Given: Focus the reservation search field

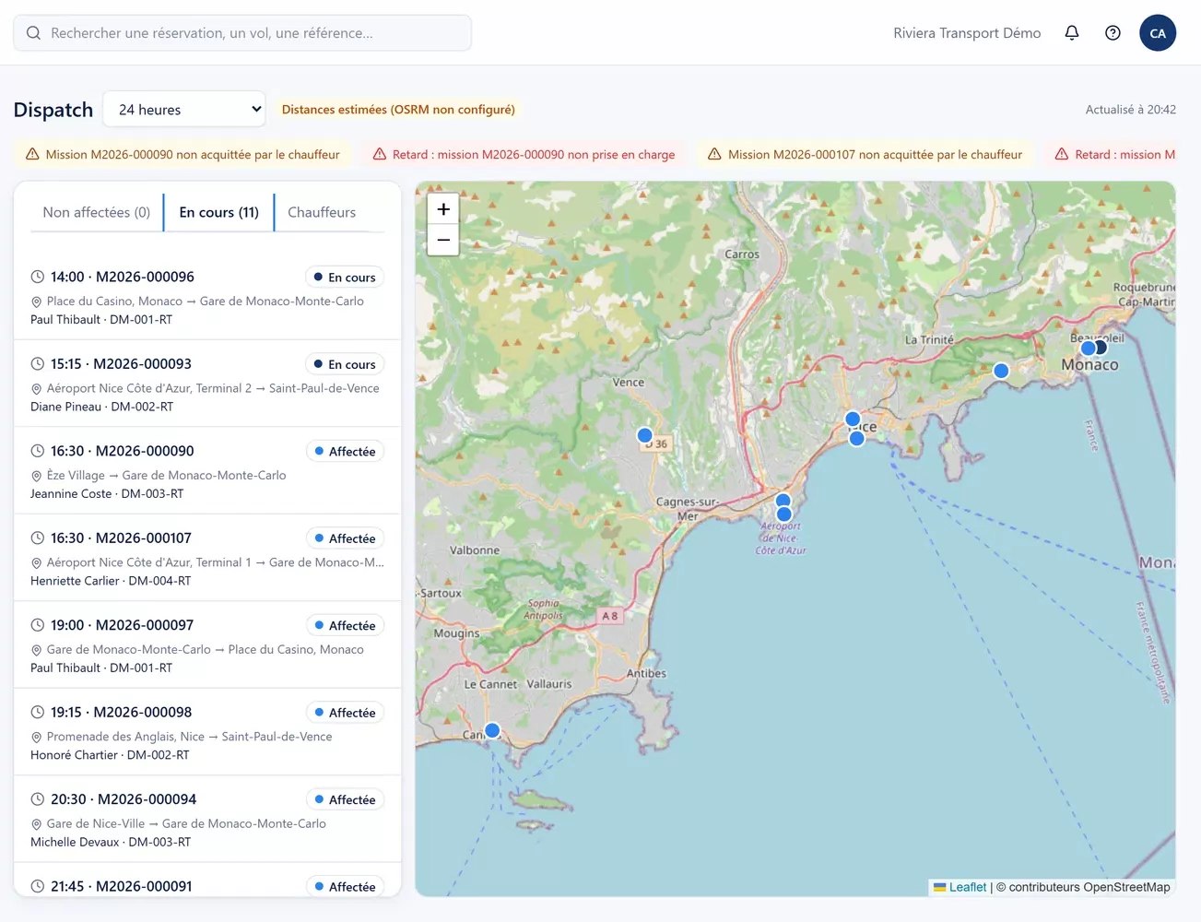Looking at the screenshot, I should pyautogui.click(x=242, y=33).
